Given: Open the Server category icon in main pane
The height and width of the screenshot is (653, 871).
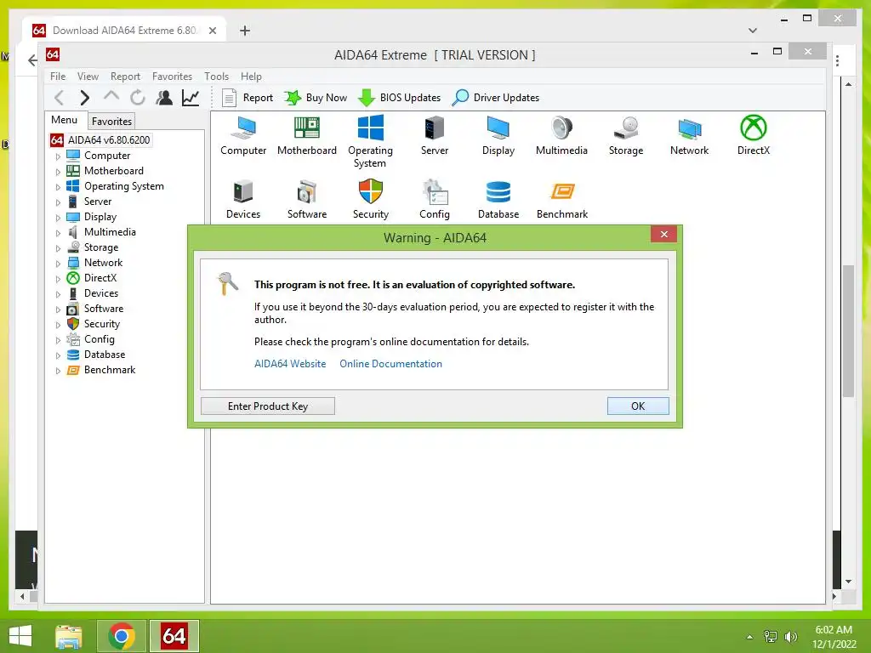Looking at the screenshot, I should 435,135.
